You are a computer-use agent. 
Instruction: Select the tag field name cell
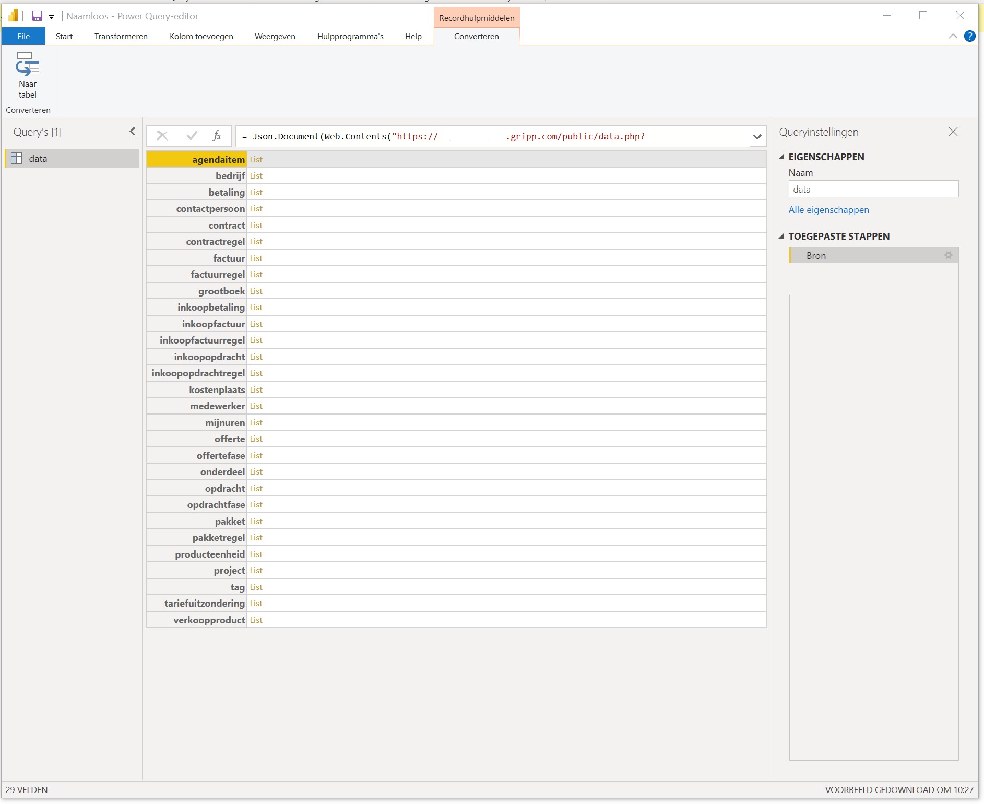196,587
